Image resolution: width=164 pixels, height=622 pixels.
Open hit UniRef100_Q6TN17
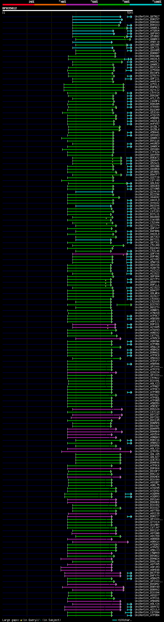(x=147, y=17)
